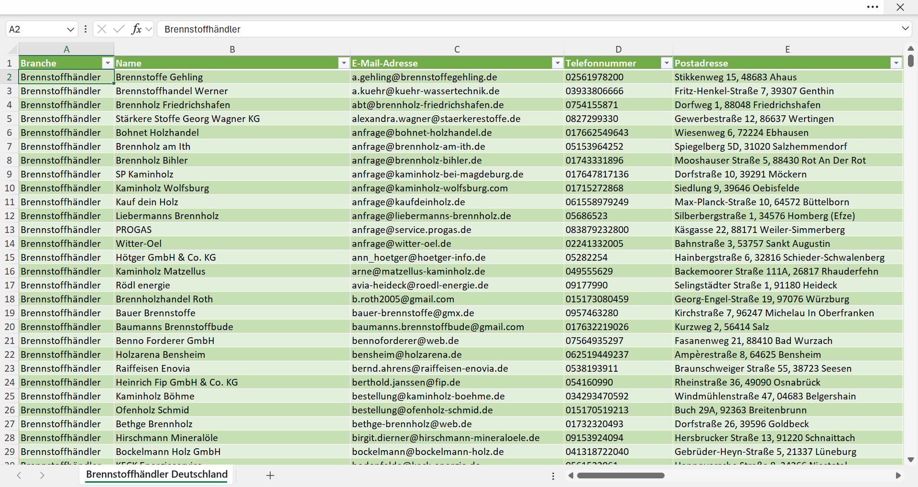Expand the formula bar chevron

pos(905,29)
